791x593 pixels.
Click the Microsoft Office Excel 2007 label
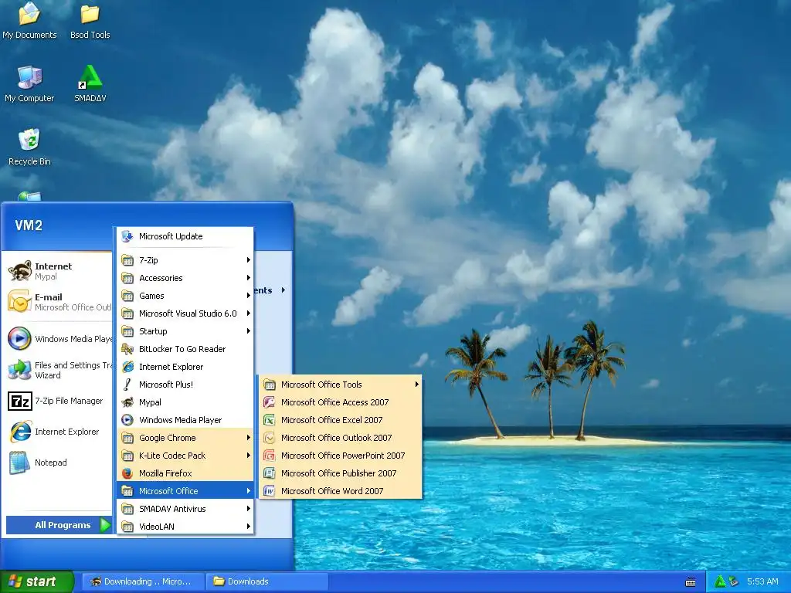pos(331,419)
